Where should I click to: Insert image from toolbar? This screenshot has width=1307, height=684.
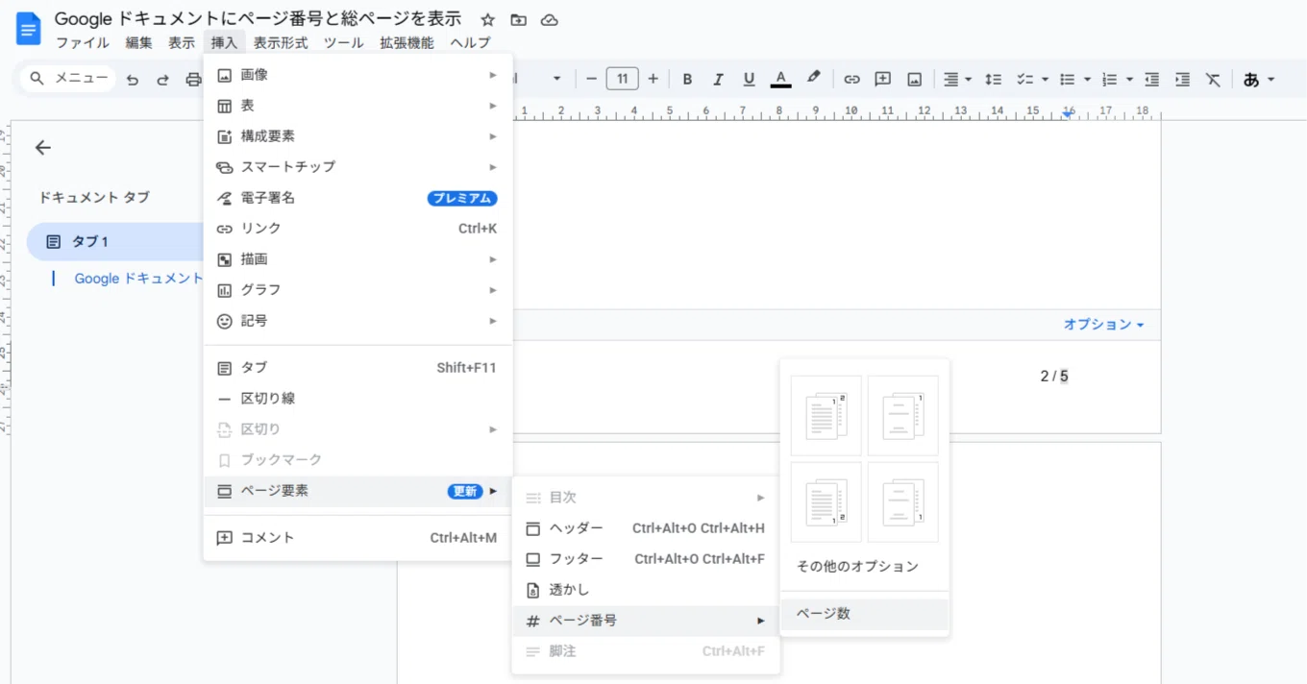[x=915, y=79]
